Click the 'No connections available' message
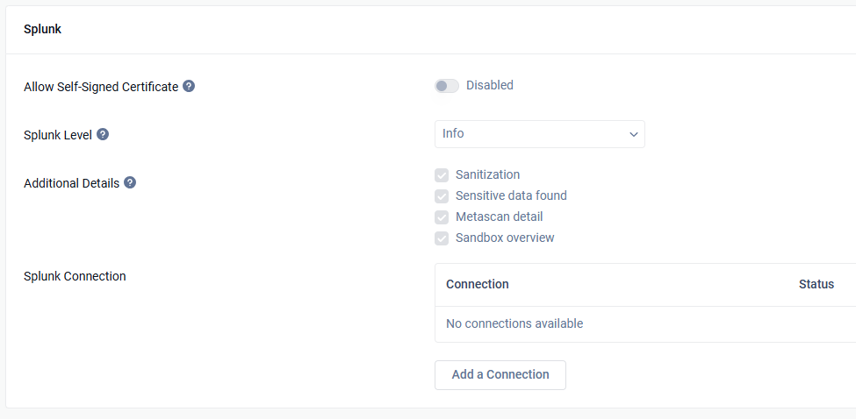856x419 pixels. click(x=514, y=323)
